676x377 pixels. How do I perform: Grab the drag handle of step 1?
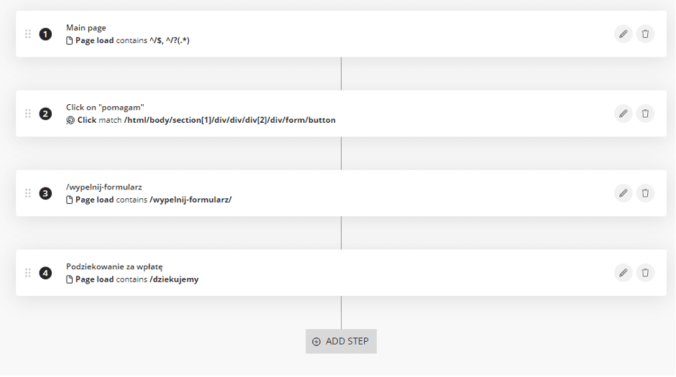pos(28,34)
